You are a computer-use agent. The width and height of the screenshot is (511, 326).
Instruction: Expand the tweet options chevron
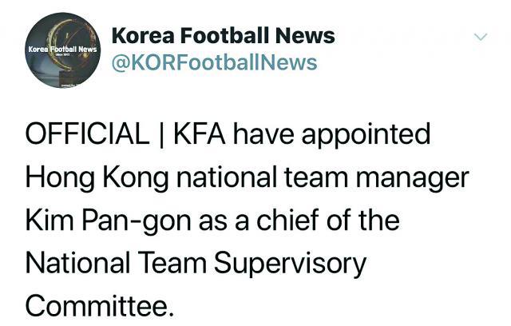pos(481,38)
